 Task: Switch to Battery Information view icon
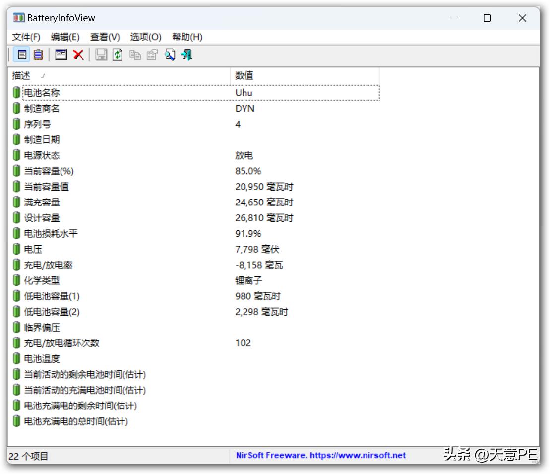click(x=22, y=55)
